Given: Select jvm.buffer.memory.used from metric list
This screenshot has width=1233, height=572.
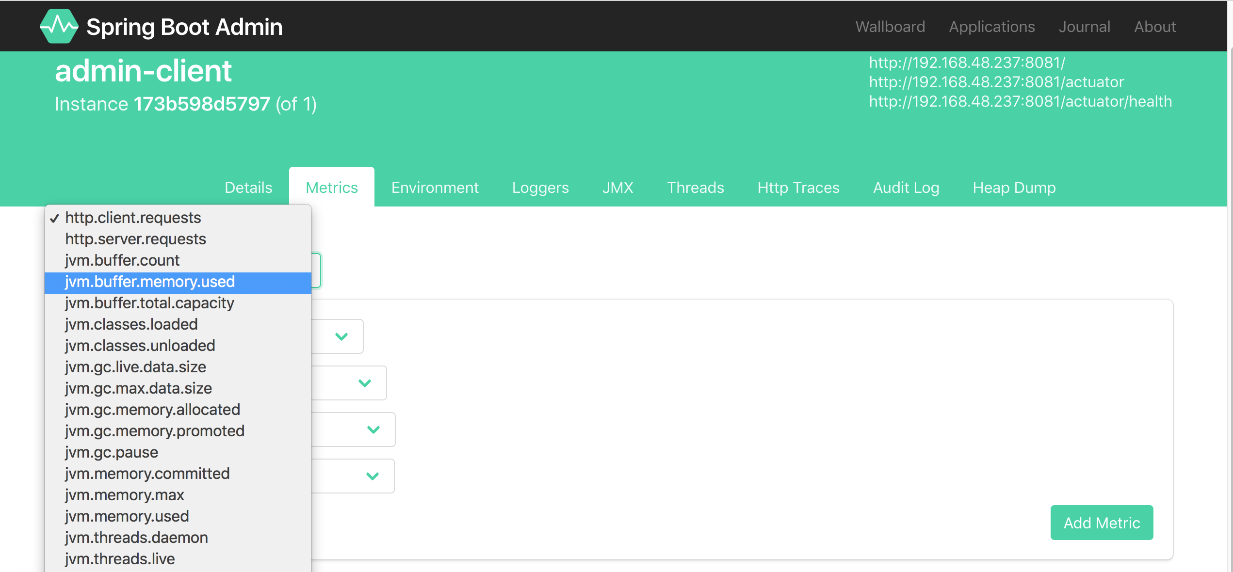Looking at the screenshot, I should coord(178,282).
